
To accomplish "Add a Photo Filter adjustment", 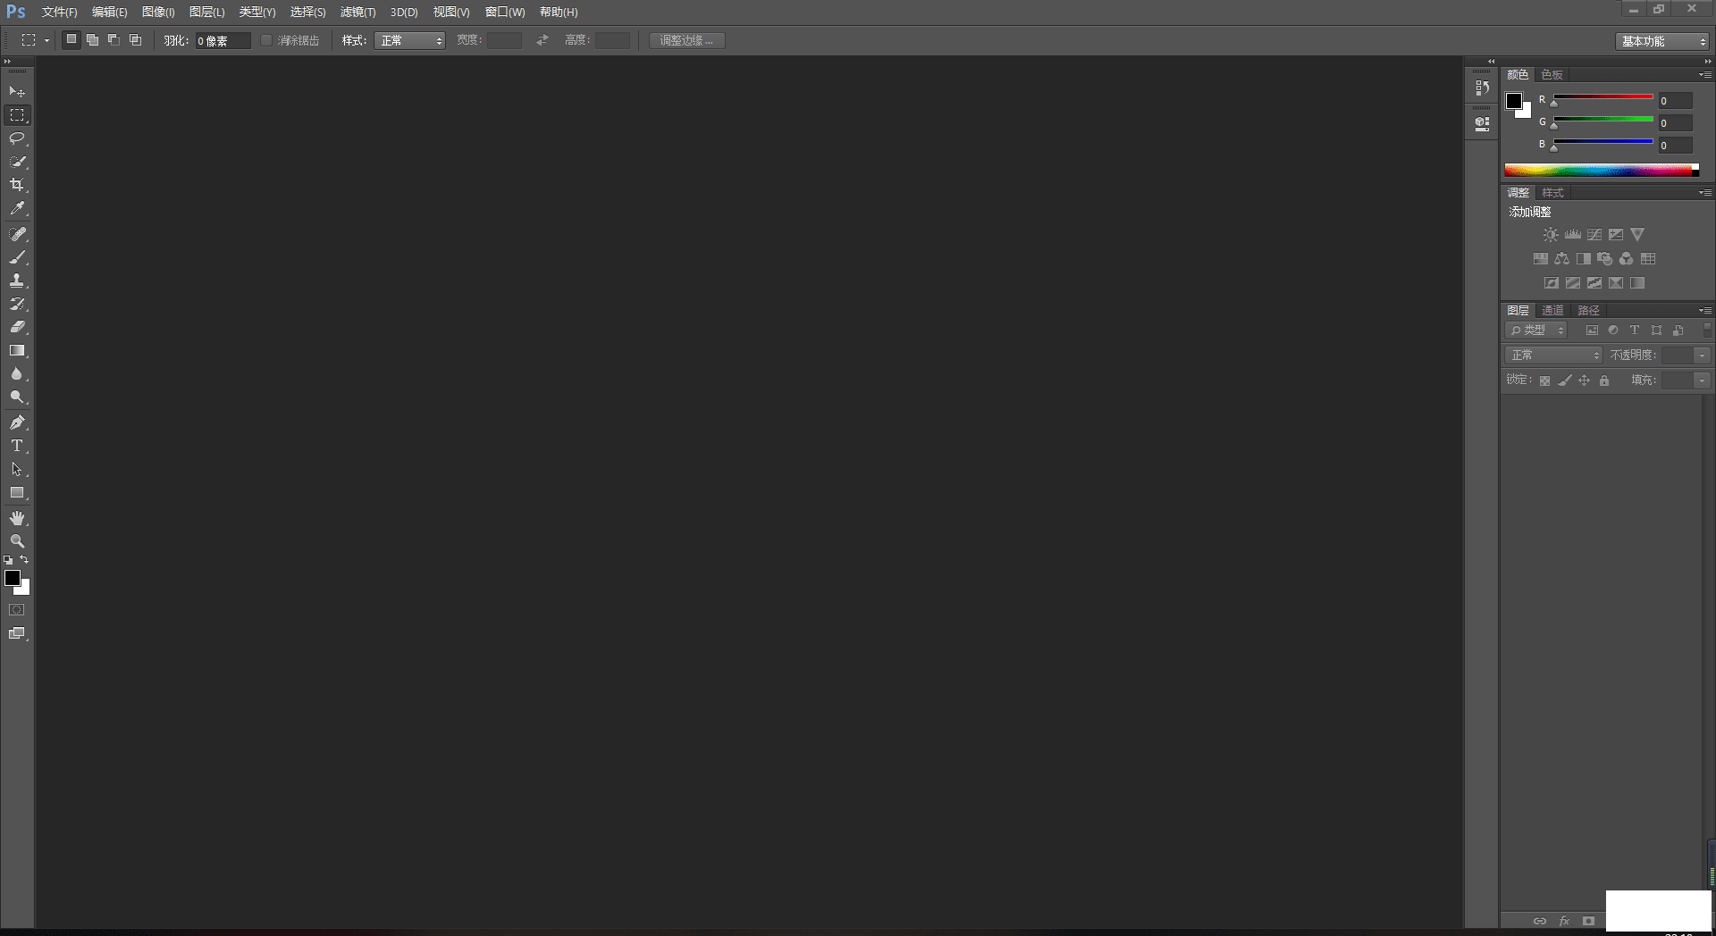I will pyautogui.click(x=1604, y=259).
